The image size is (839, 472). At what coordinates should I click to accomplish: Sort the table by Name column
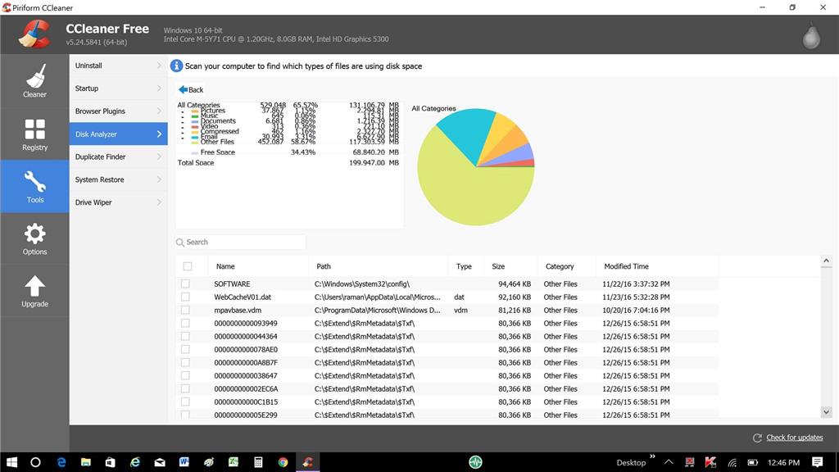click(225, 266)
